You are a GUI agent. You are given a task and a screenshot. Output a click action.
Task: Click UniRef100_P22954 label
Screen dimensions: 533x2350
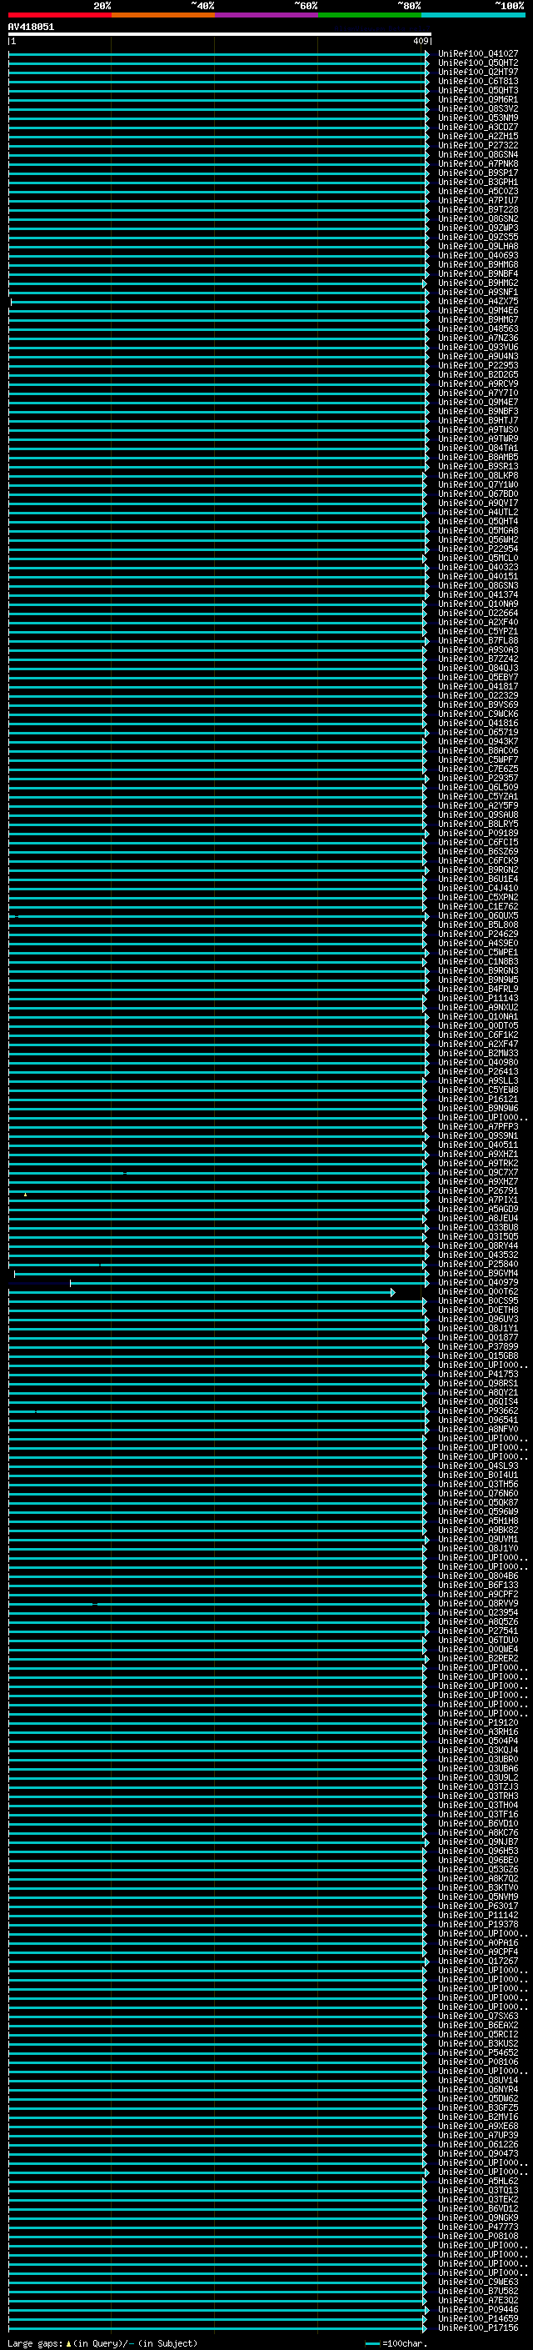click(477, 549)
